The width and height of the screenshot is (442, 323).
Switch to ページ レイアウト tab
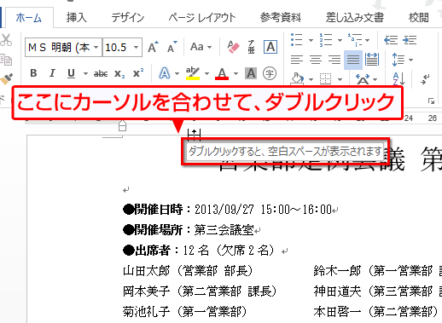[202, 18]
